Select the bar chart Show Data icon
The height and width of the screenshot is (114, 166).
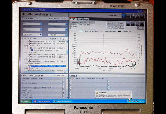tap(128, 16)
